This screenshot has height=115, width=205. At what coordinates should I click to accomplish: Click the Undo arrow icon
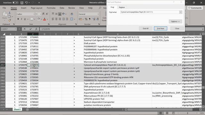tap(27, 3)
